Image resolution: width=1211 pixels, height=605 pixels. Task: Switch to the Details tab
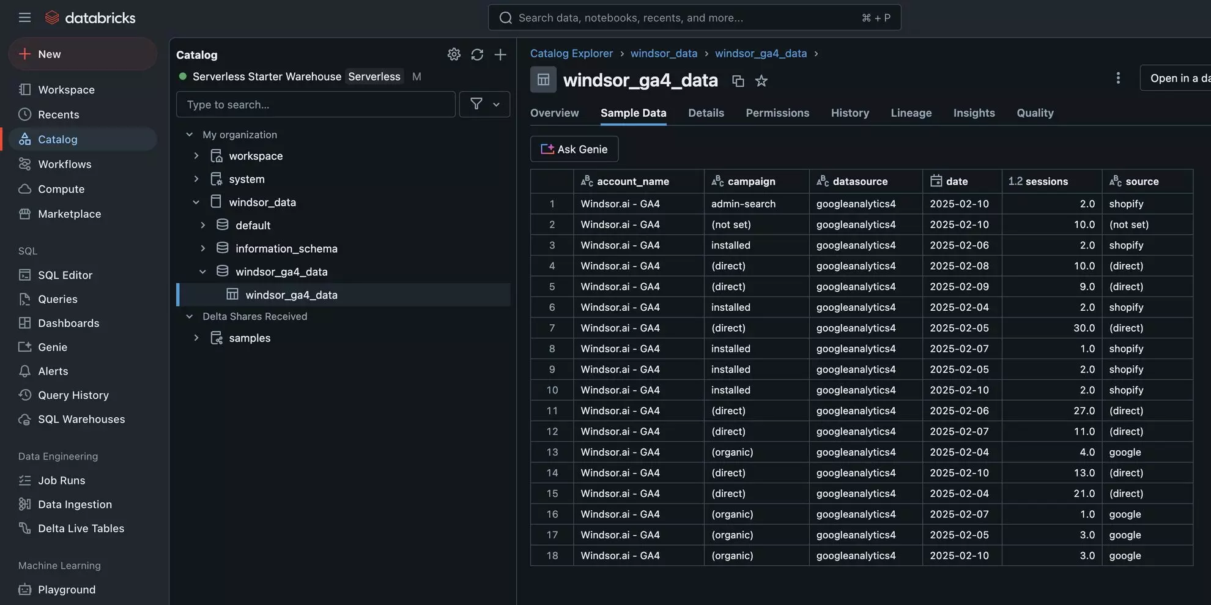coord(706,113)
